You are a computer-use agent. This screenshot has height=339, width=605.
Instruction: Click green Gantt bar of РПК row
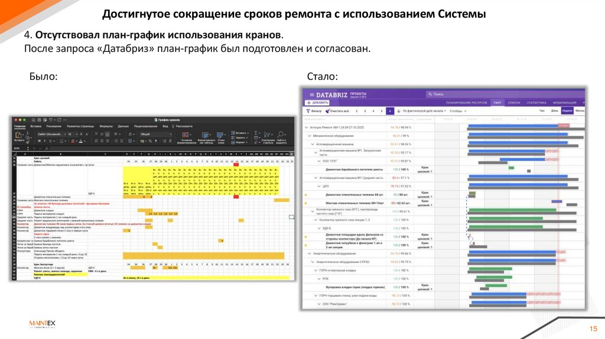493,277
